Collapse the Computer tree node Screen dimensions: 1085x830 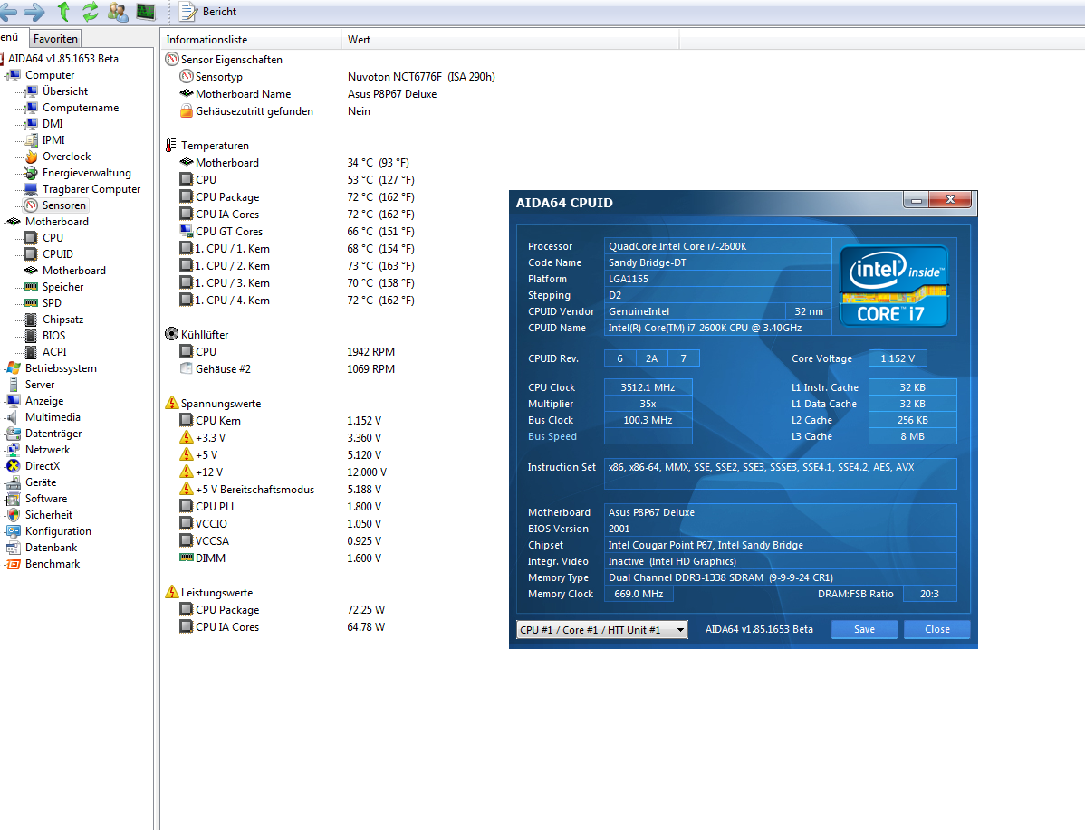click(x=7, y=75)
